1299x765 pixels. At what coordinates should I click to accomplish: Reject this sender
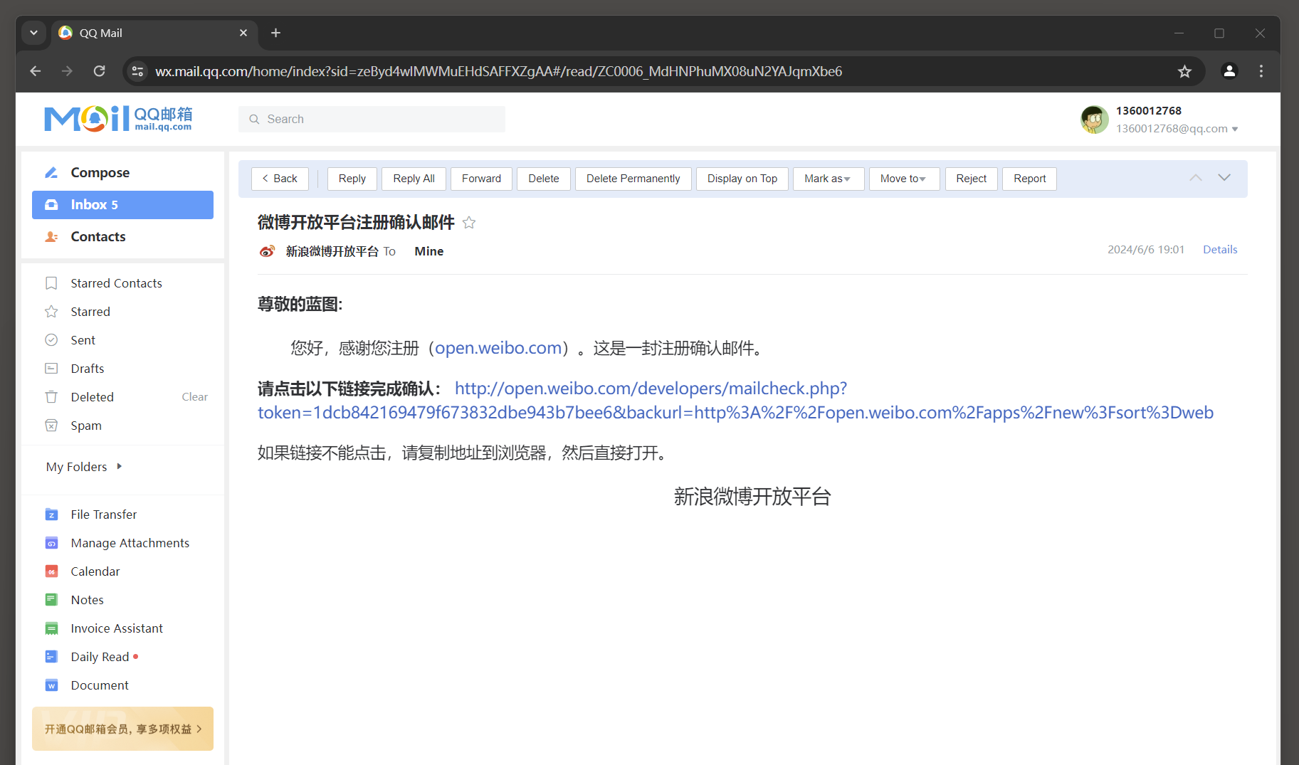click(972, 179)
